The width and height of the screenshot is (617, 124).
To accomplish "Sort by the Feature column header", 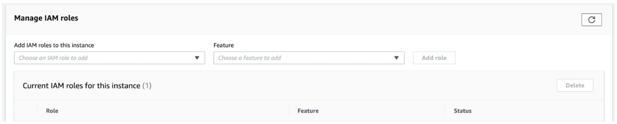I will point(308,111).
